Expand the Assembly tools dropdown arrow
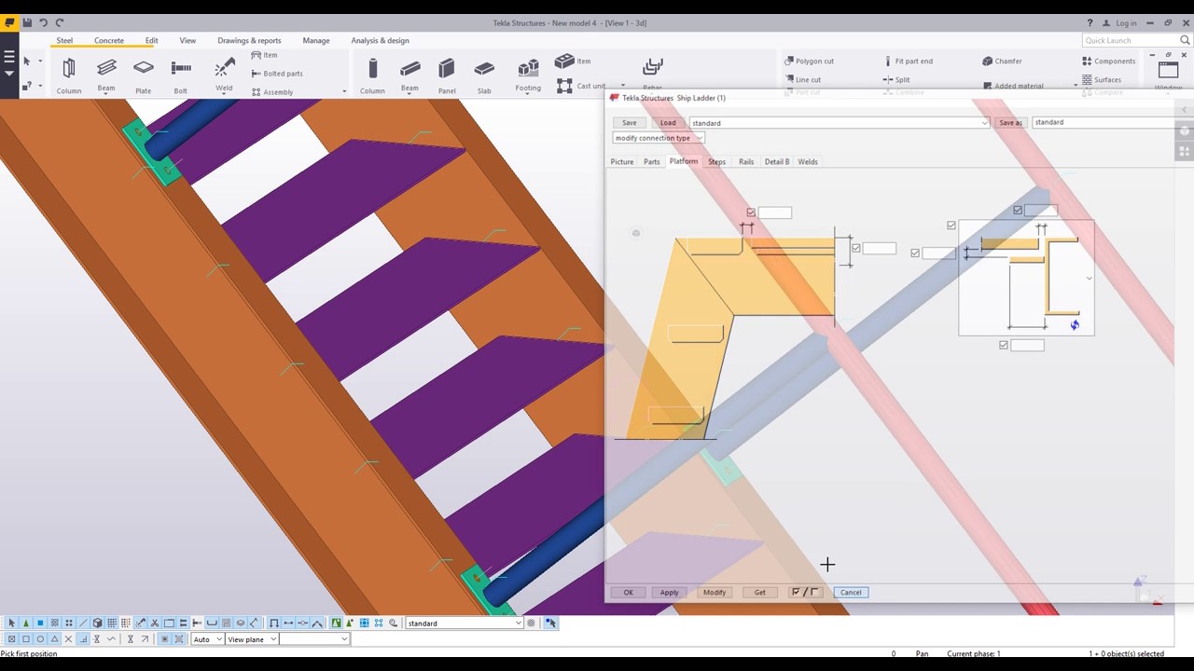This screenshot has width=1194, height=671. tap(344, 91)
